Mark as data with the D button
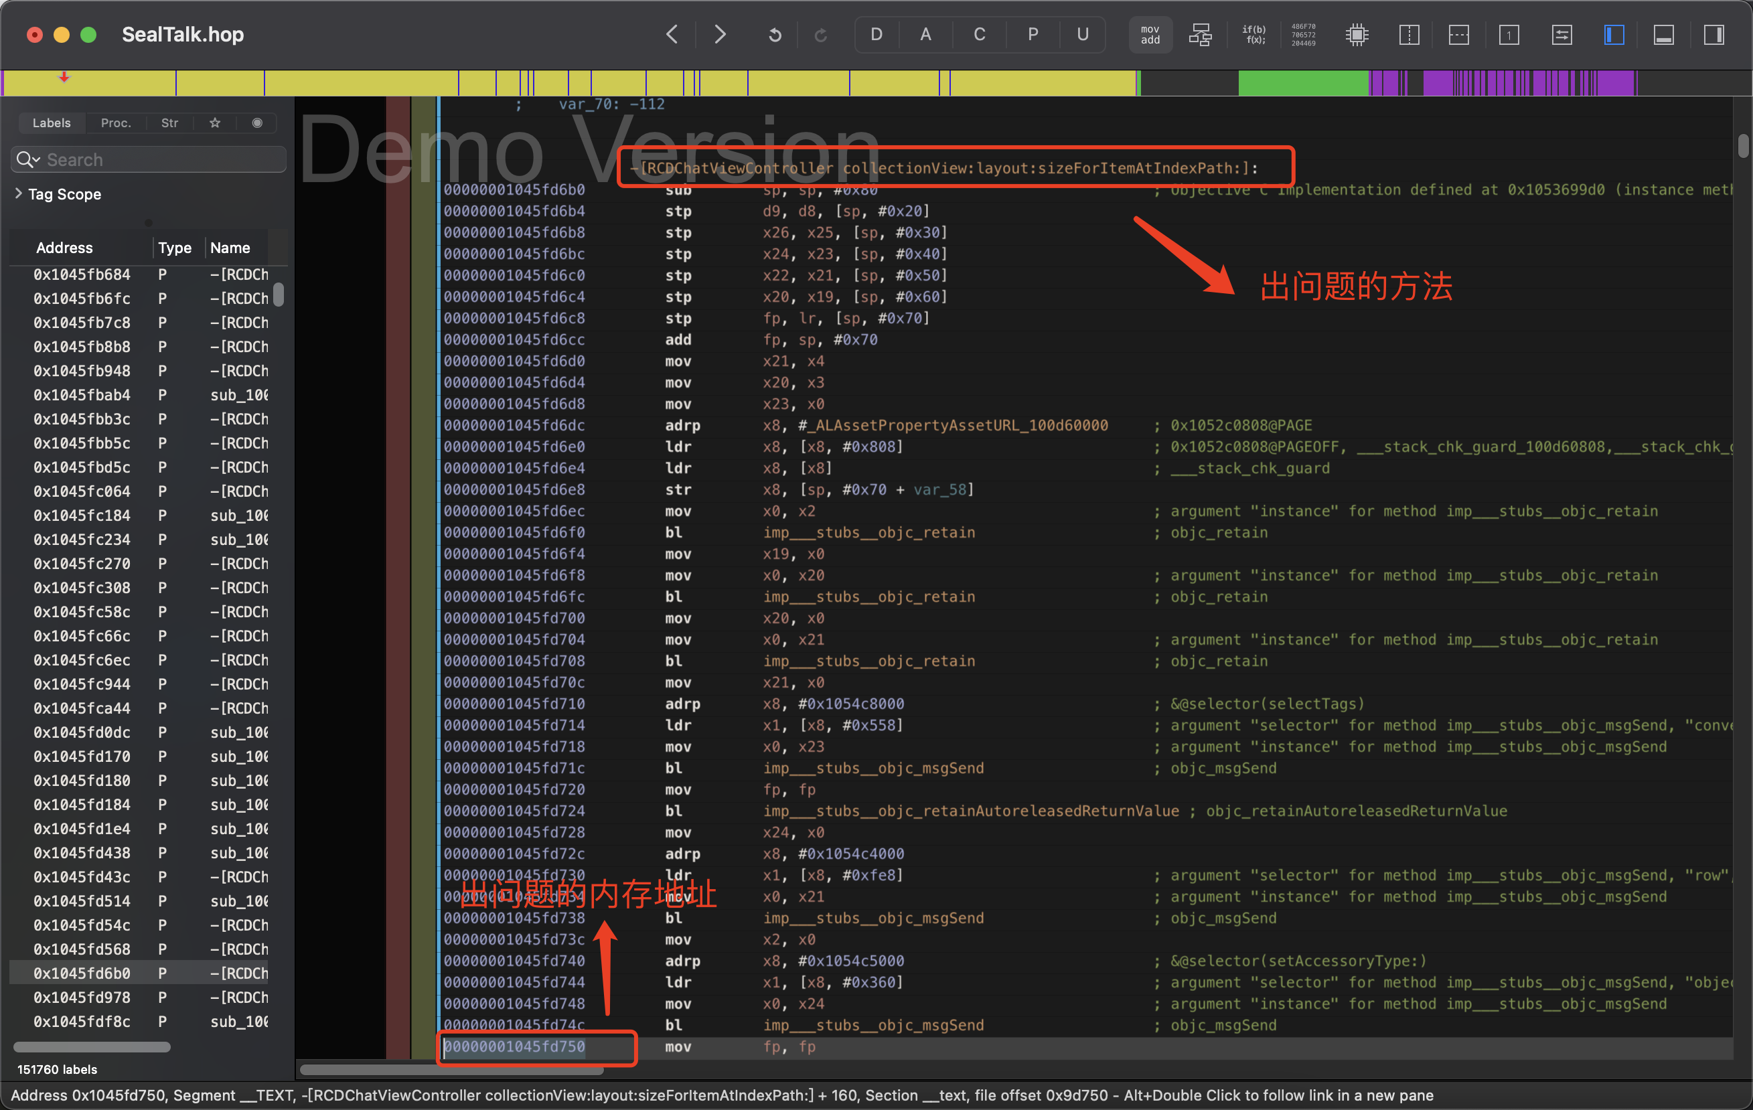This screenshot has height=1110, width=1753. tap(876, 34)
